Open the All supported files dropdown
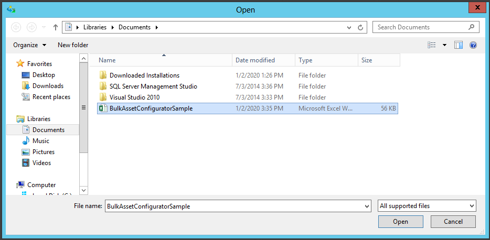490x240 pixels. (x=427, y=206)
